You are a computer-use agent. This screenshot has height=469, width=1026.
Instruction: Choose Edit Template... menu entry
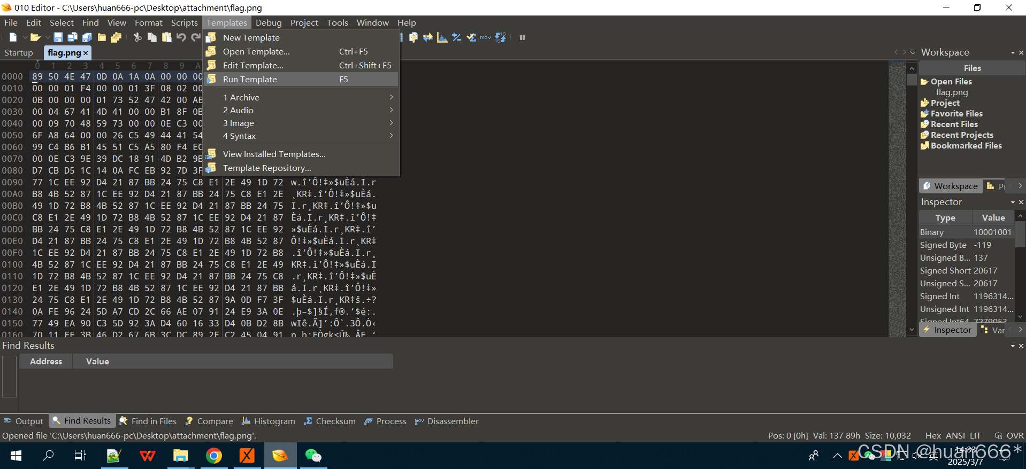[301, 65]
